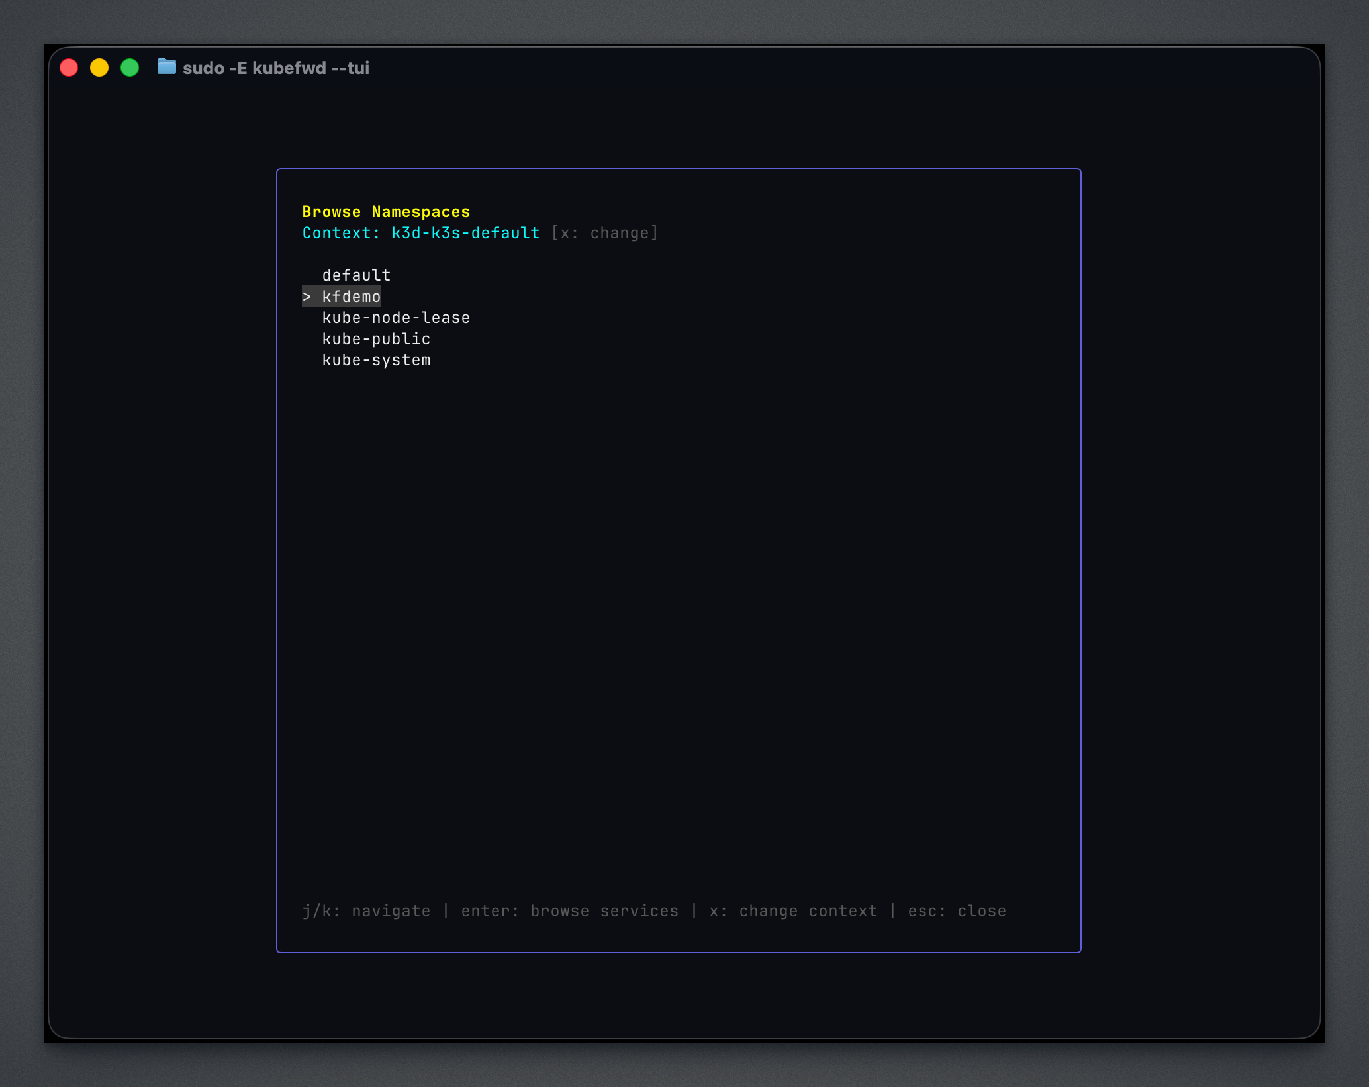Viewport: 1369px width, 1087px height.
Task: Select the kube-system namespace
Action: [375, 360]
